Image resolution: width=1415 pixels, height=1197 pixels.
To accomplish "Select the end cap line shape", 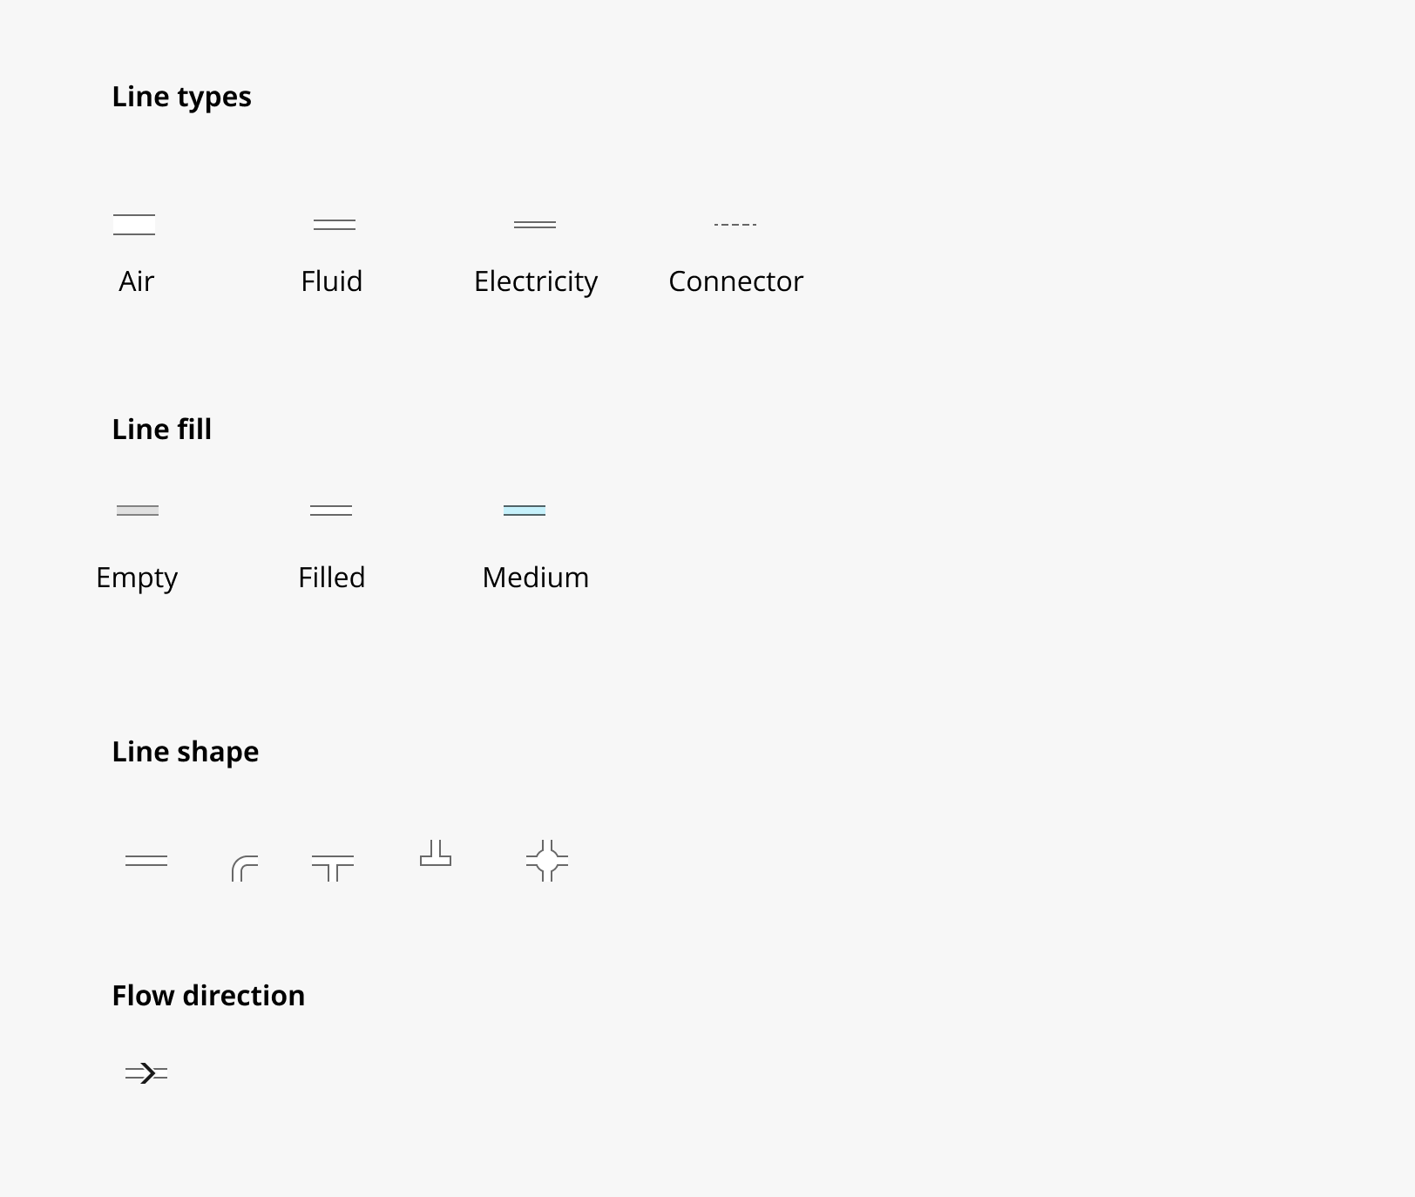I will tap(436, 854).
